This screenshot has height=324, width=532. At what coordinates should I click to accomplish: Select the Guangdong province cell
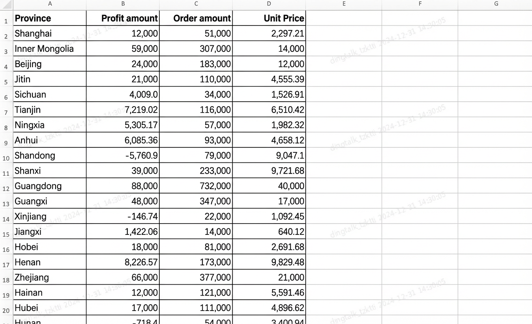point(50,186)
